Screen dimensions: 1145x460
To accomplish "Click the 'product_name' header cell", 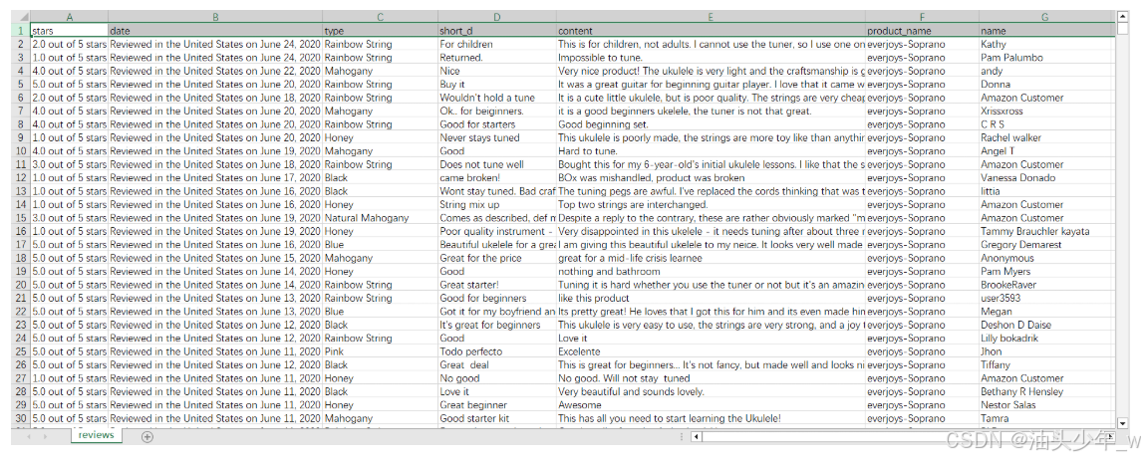I will [x=923, y=31].
